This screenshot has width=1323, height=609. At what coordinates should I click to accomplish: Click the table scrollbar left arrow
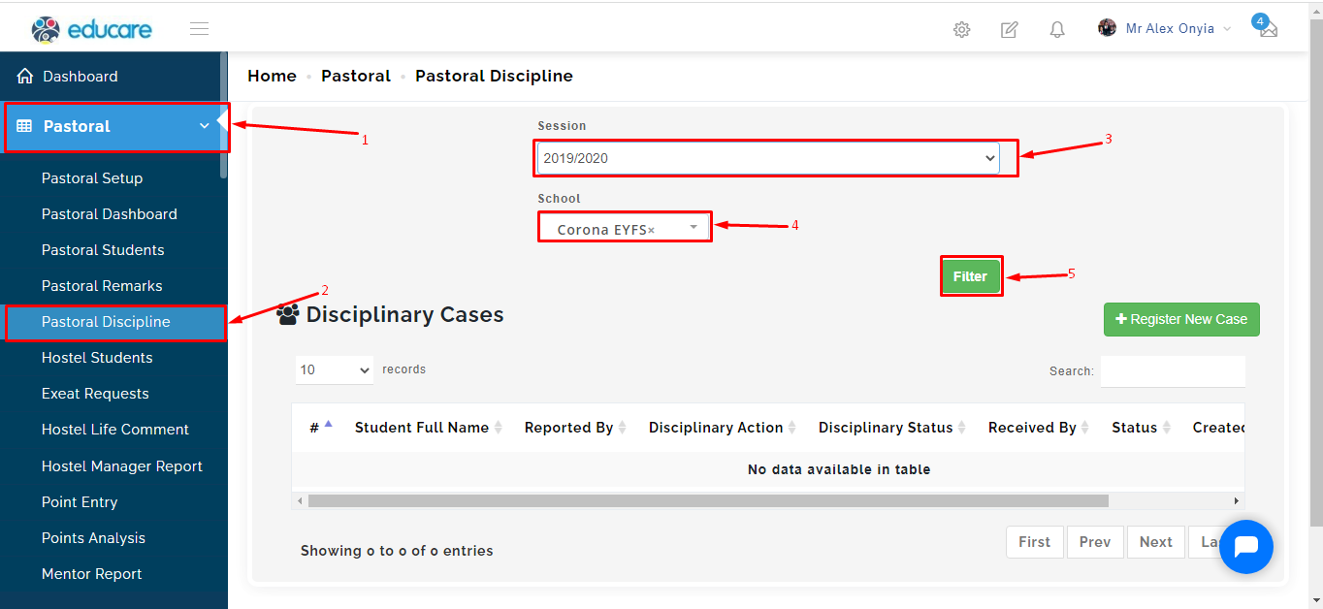coord(300,501)
